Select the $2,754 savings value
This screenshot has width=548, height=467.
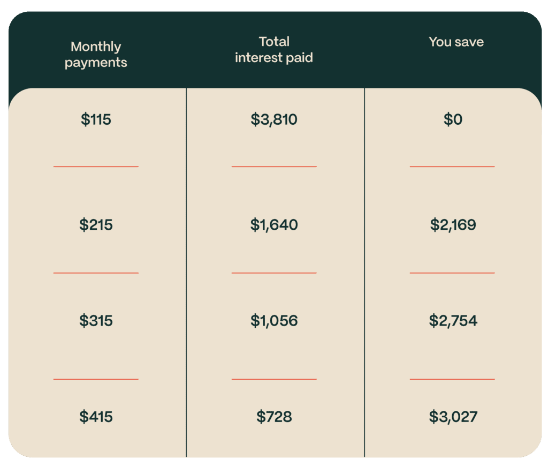pos(453,321)
